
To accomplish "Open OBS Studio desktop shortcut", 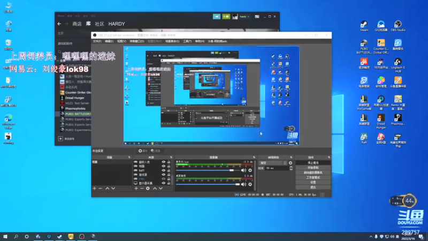I will click(398, 26).
